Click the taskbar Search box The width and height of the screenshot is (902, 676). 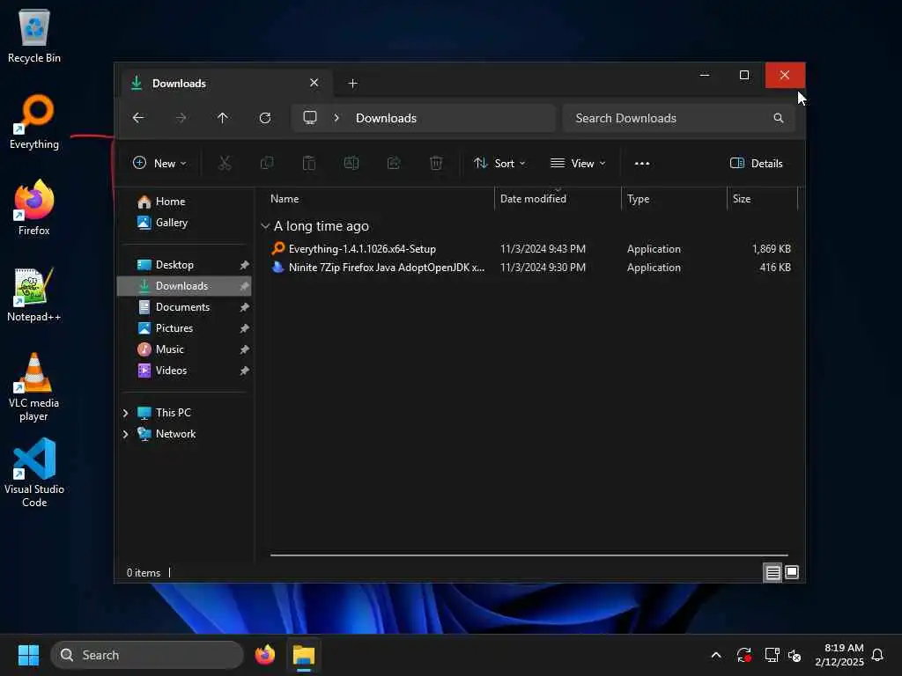point(147,655)
